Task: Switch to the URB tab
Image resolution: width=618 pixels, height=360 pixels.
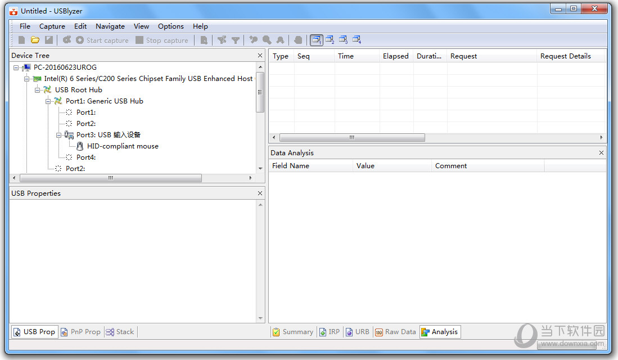Action: [x=358, y=332]
